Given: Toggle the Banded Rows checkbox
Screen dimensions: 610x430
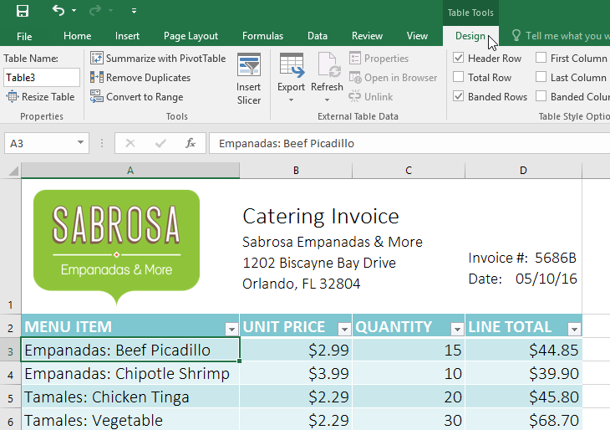Looking at the screenshot, I should (458, 97).
